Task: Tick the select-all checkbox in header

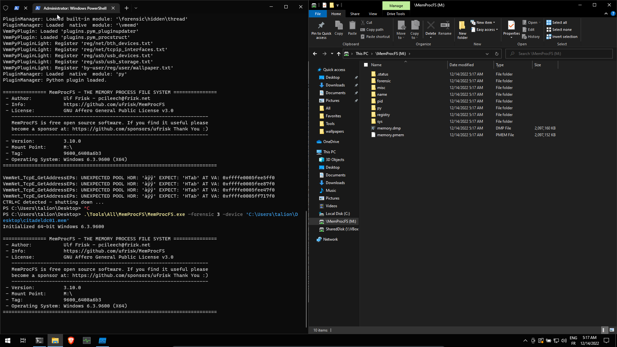Action: (x=366, y=65)
